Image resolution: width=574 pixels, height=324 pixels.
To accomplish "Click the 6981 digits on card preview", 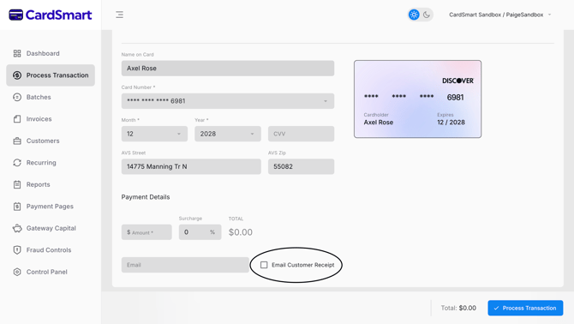I will 455,98.
